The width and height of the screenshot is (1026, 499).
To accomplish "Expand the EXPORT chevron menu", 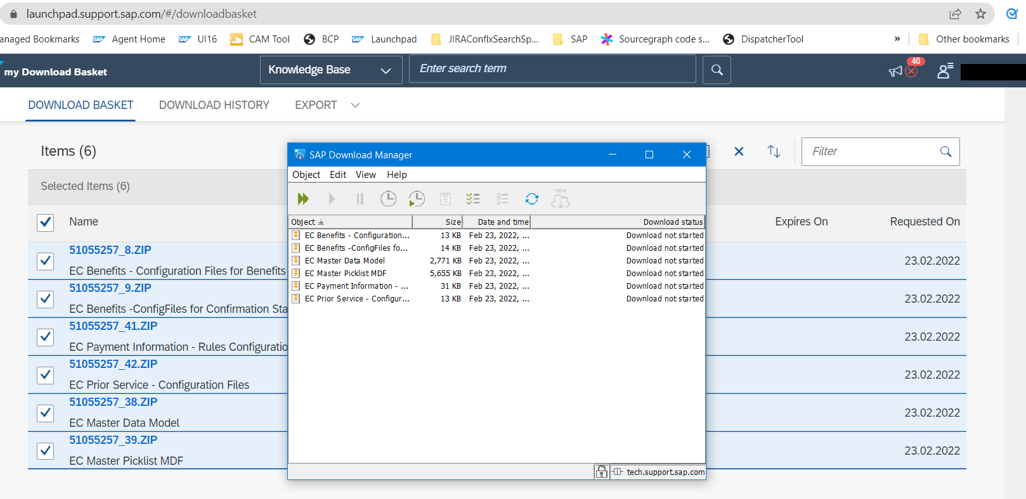I will (x=355, y=105).
